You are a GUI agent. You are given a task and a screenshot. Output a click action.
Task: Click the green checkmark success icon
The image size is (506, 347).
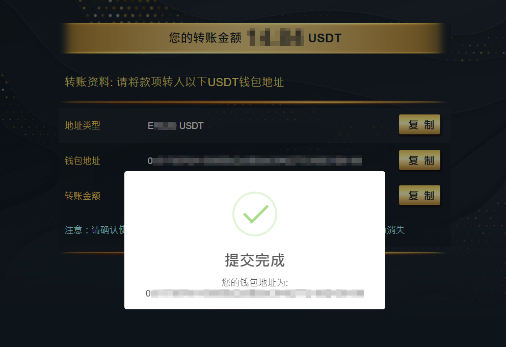tap(255, 214)
